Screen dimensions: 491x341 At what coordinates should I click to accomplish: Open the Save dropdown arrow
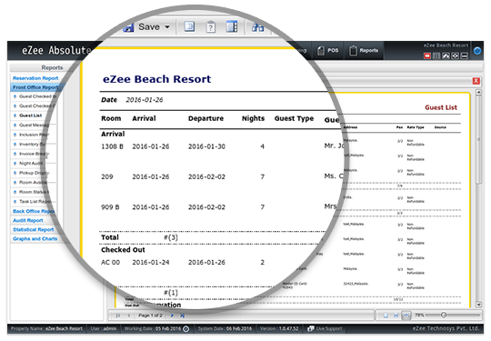[167, 27]
